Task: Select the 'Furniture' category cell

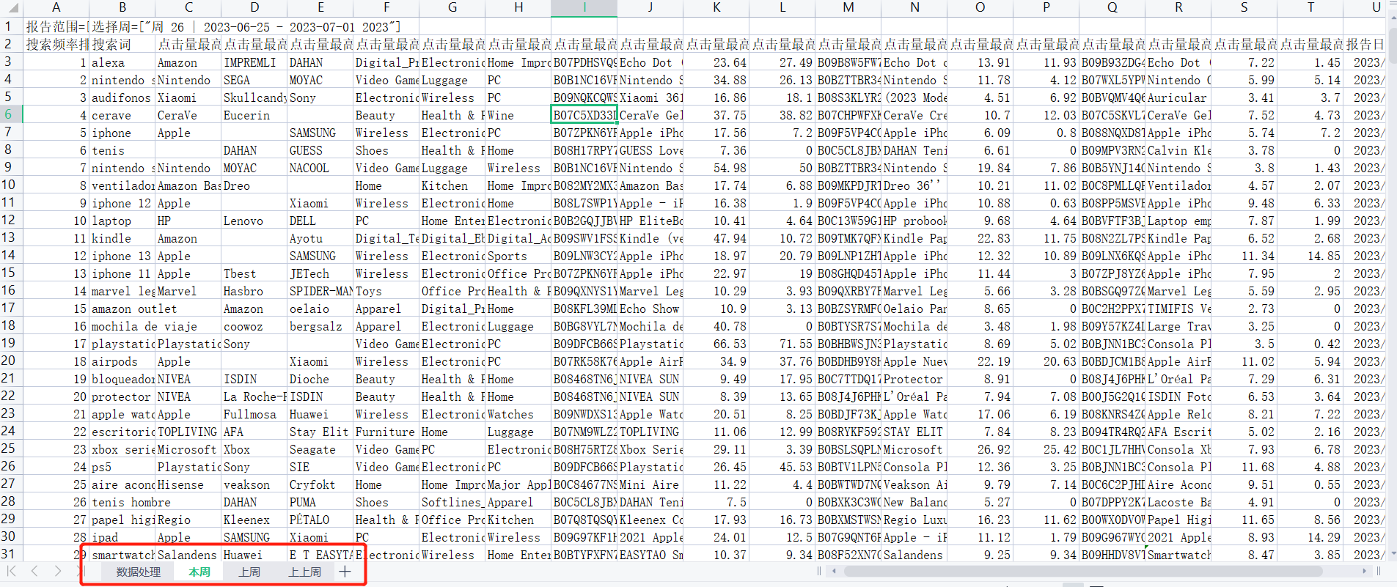Action: click(x=386, y=432)
